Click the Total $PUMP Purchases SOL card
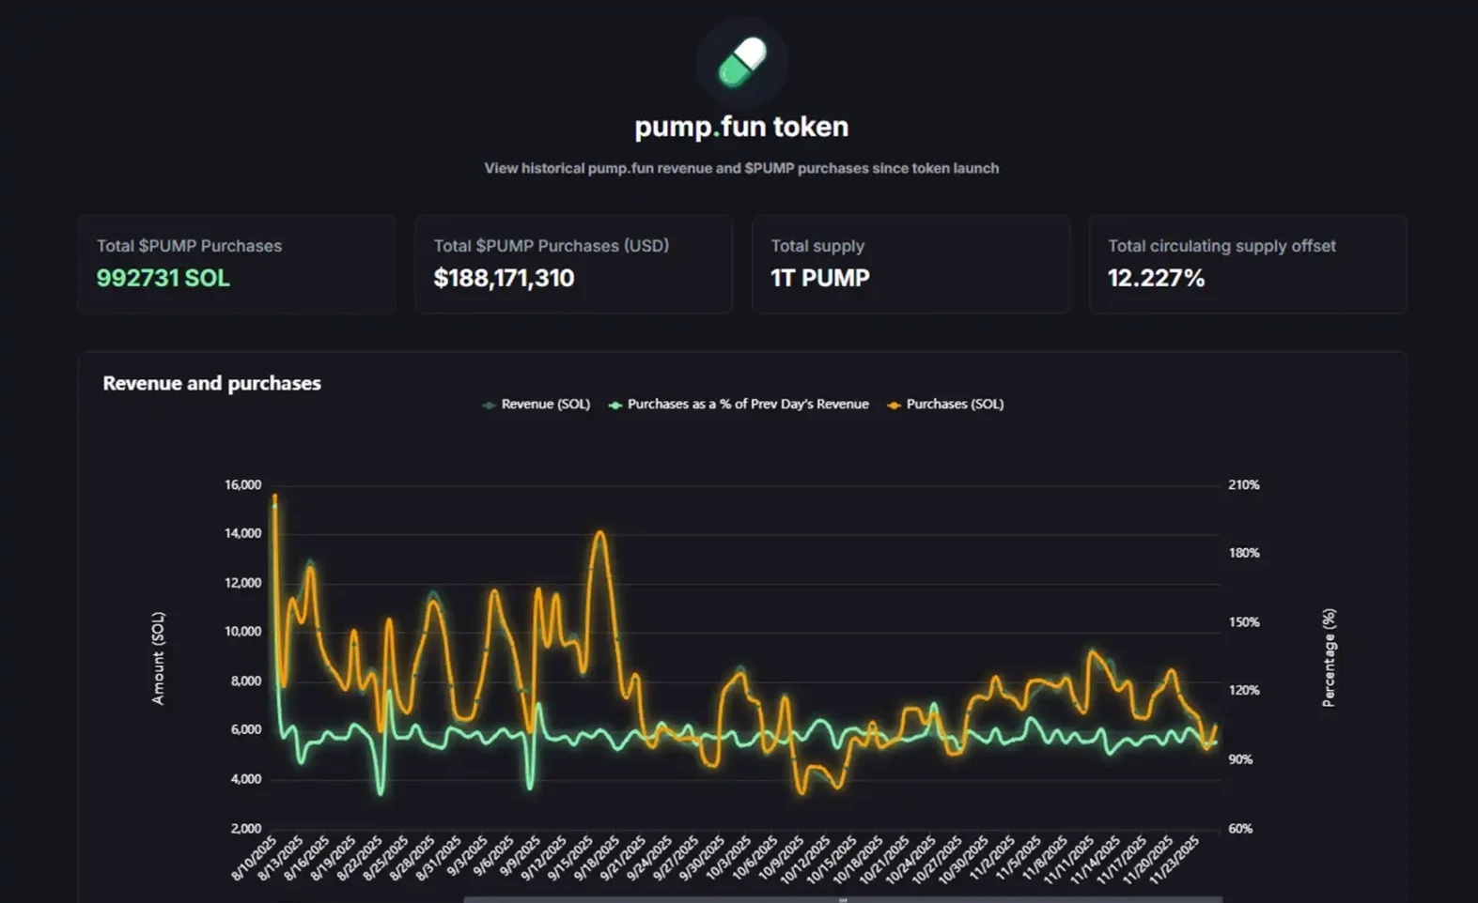Screen dimensions: 1478x903 coord(237,264)
